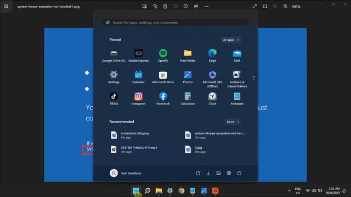Open pinned Settings app
This screenshot has height=197, width=351.
114,77
